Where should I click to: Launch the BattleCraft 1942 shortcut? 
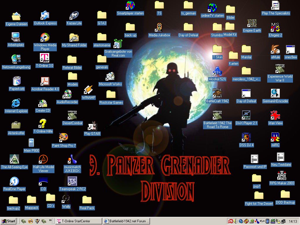coord(217,93)
